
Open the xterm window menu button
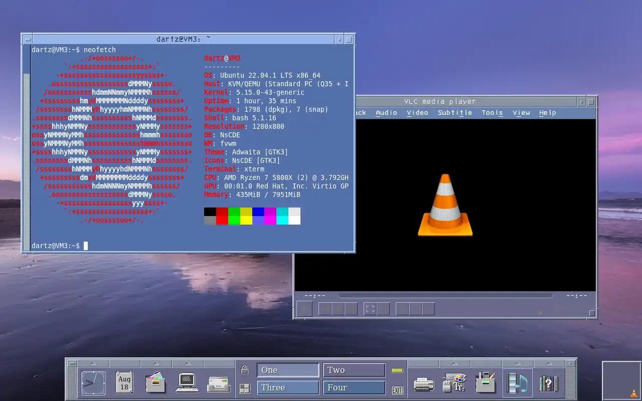click(27, 39)
